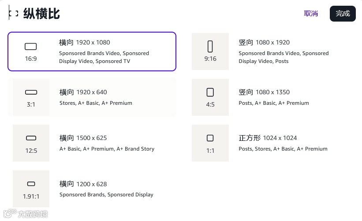Viewport: 362px width, 221px height.
Task: Click the 1.91:1 ratio icon
Action: tap(31, 184)
